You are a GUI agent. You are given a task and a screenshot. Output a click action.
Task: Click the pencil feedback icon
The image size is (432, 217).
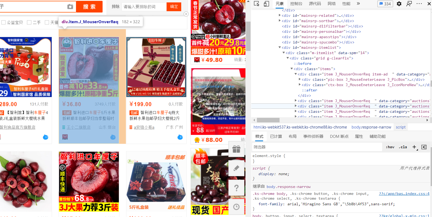pyautogui.click(x=236, y=168)
